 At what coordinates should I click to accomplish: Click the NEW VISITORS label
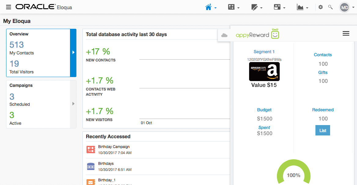99,120
